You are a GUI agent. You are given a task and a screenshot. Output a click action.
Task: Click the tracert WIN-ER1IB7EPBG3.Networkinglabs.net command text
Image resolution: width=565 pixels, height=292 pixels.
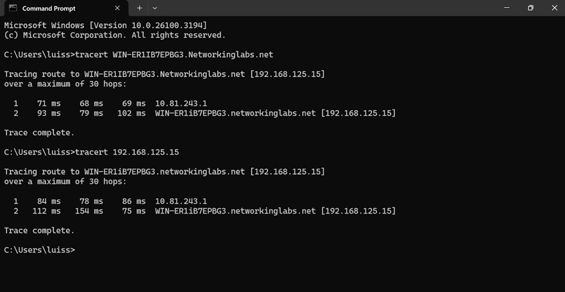174,55
